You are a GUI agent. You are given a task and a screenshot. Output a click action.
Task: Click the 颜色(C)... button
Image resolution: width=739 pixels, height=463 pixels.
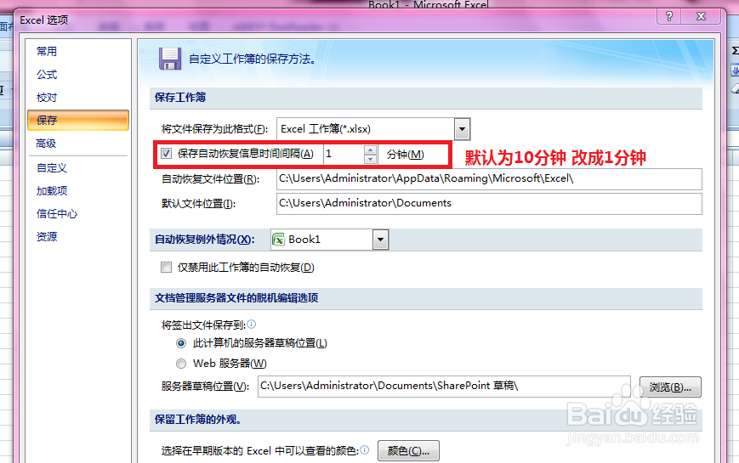point(408,451)
